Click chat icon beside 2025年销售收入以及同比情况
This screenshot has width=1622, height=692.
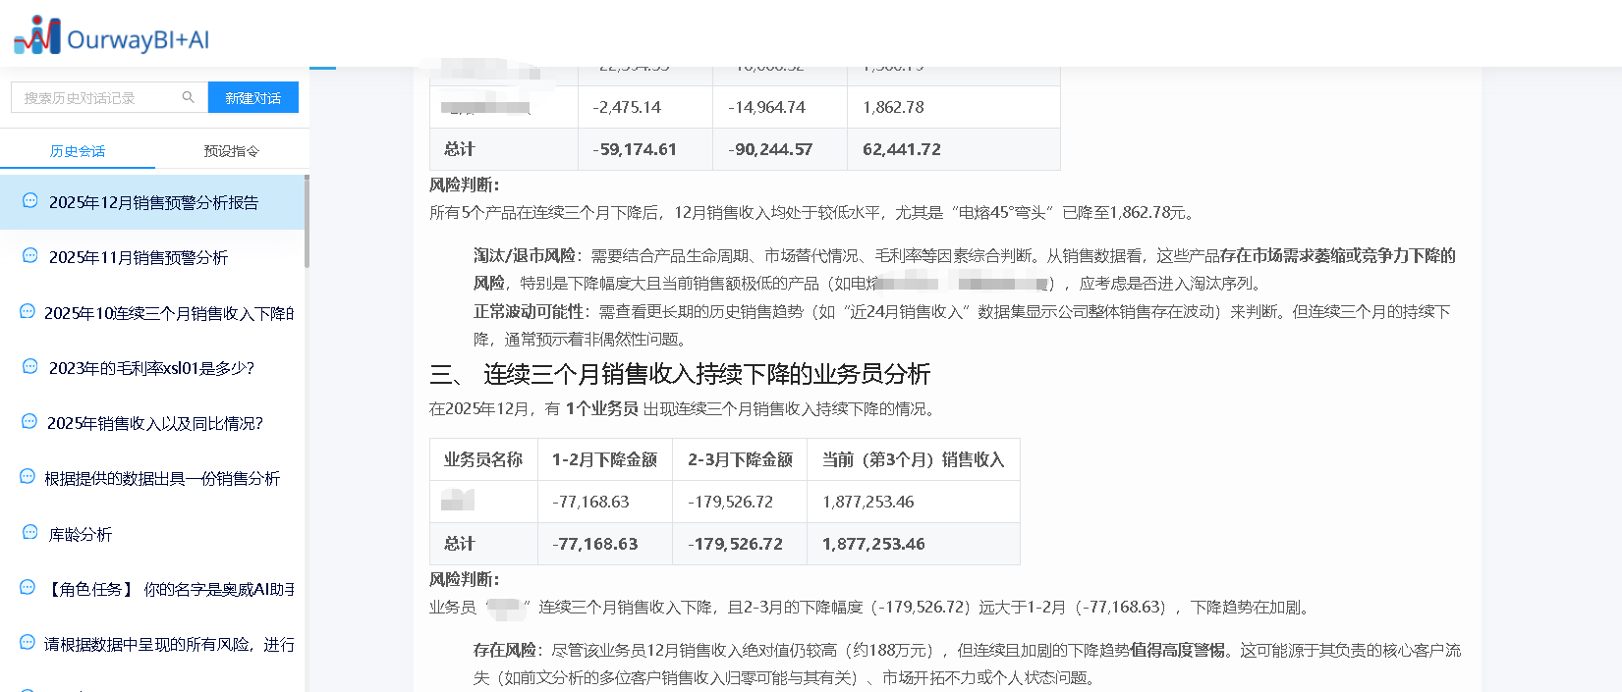[29, 422]
